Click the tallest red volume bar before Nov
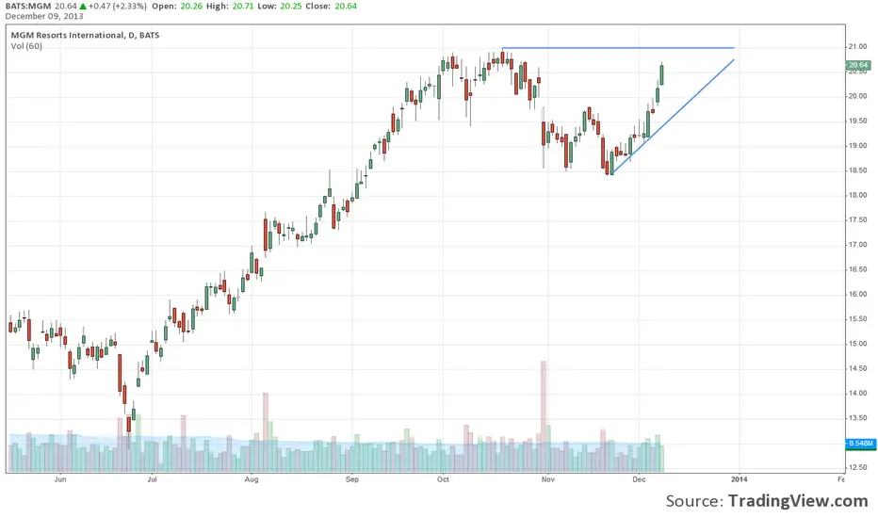 coord(544,416)
